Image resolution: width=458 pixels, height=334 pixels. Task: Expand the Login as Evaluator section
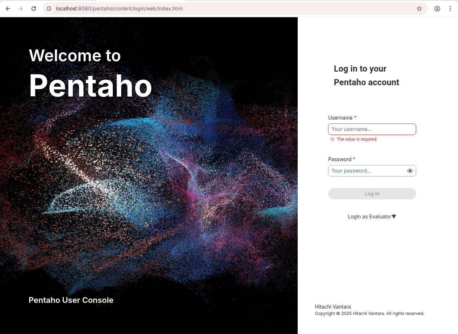tap(372, 217)
